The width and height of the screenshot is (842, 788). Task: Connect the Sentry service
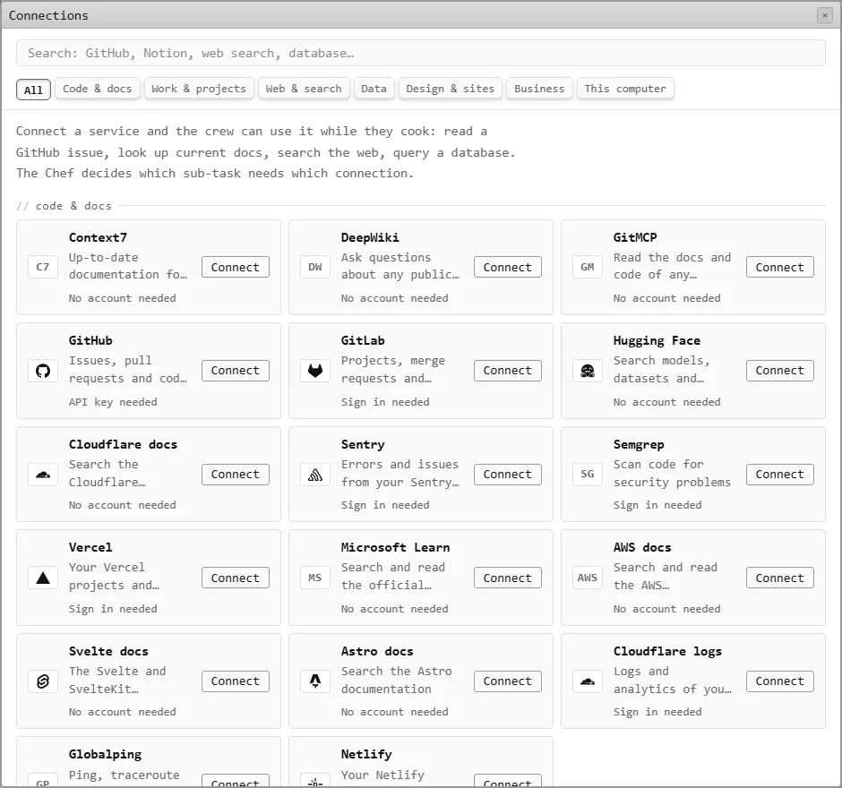508,474
